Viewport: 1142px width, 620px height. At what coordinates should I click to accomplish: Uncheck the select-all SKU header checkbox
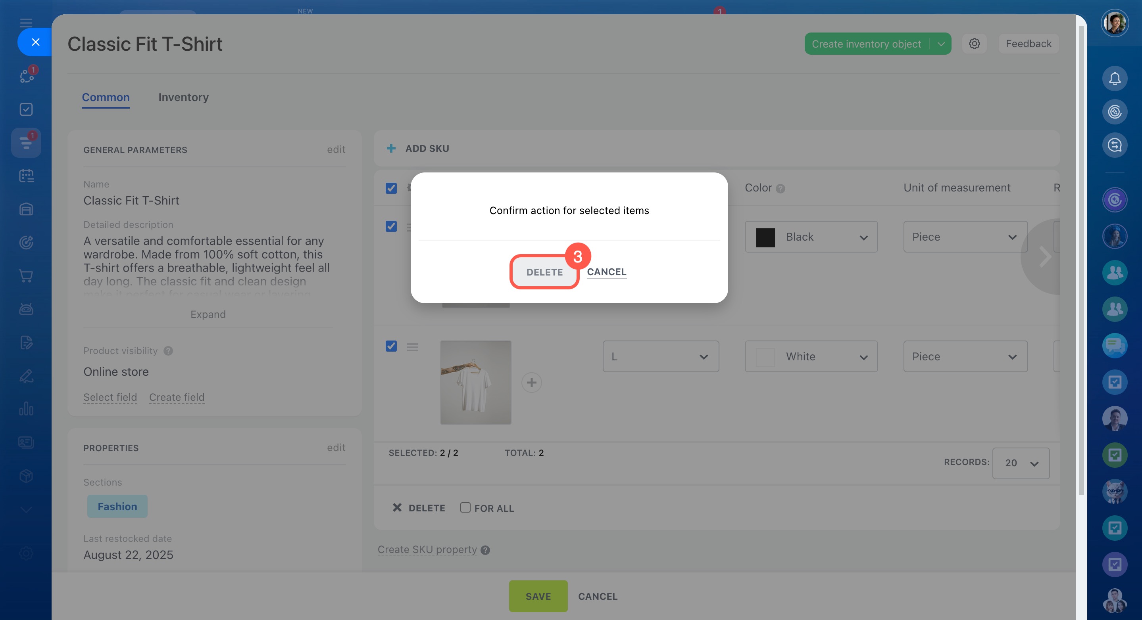coord(391,188)
